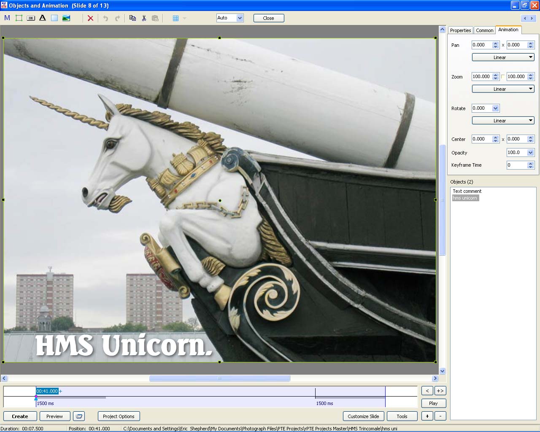
Task: Open the Rotate Linear speed dropdown
Action: [503, 121]
